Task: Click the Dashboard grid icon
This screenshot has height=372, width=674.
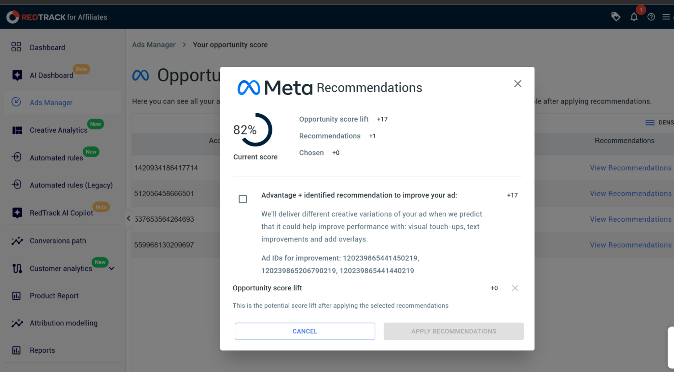Action: (x=16, y=47)
